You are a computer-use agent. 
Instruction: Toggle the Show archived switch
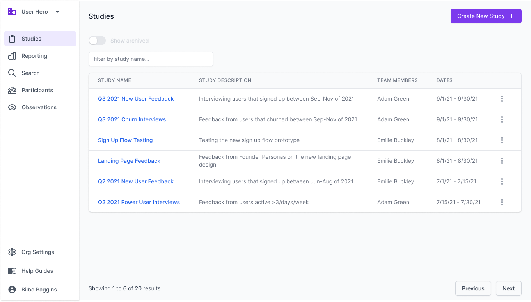[97, 41]
